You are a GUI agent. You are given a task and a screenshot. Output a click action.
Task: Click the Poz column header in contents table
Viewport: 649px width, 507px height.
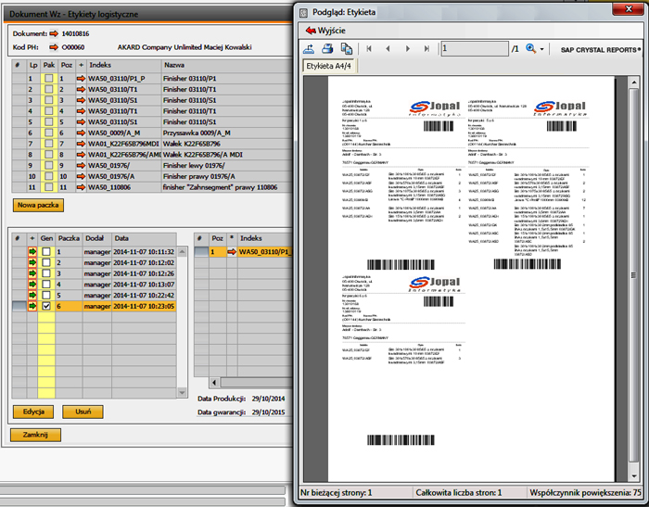pyautogui.click(x=217, y=238)
